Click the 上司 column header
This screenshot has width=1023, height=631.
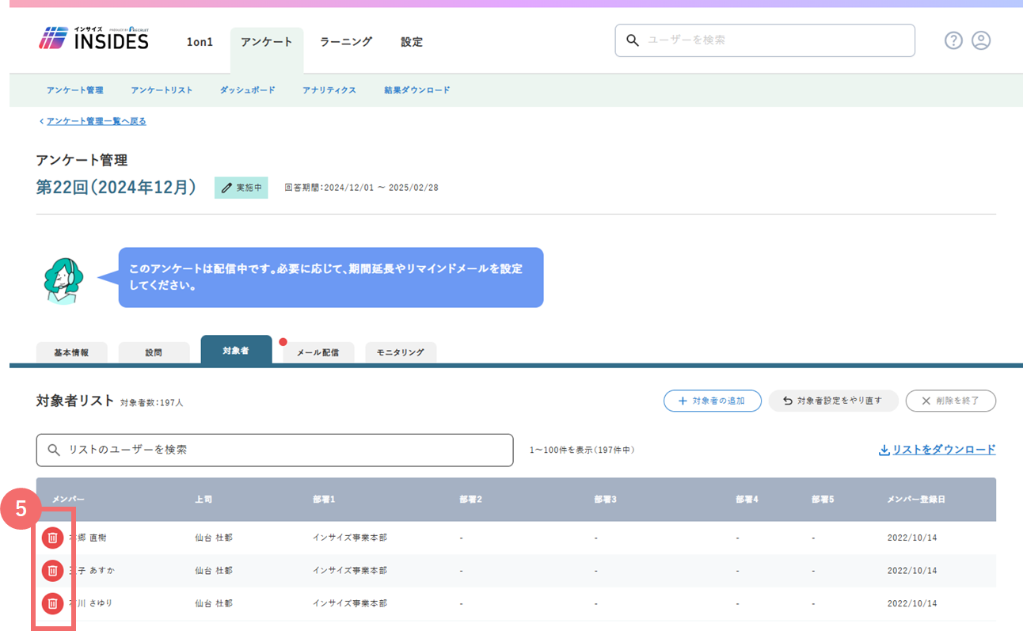tap(204, 500)
